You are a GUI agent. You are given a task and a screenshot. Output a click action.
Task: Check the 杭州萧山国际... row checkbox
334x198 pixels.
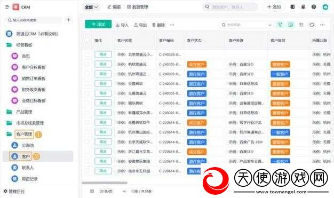tap(87, 132)
